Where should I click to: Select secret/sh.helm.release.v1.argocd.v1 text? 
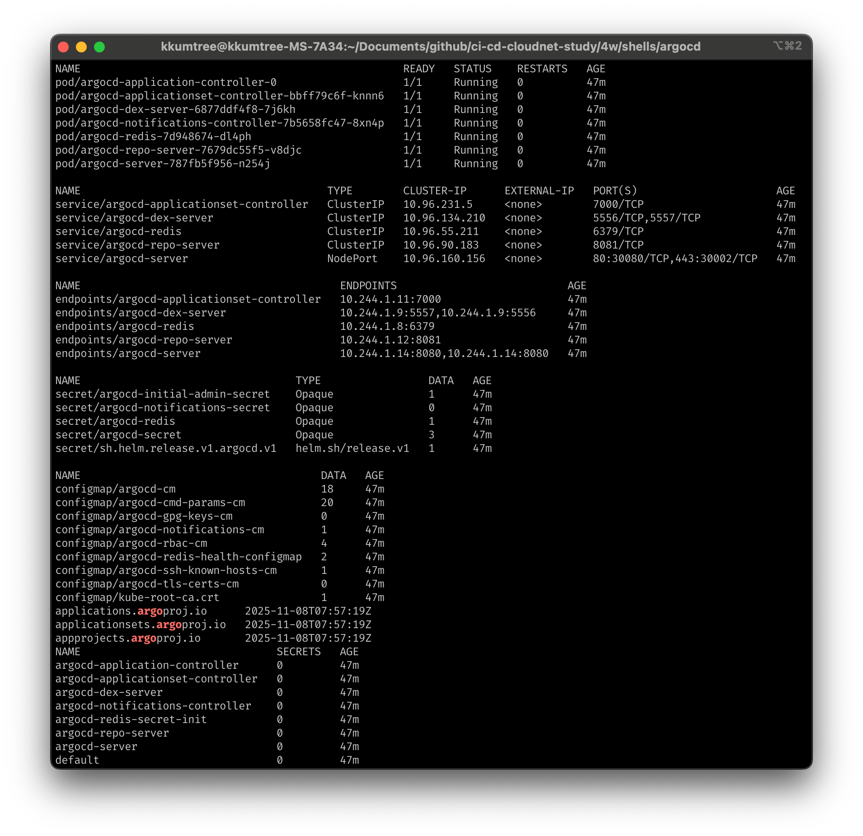tap(166, 449)
